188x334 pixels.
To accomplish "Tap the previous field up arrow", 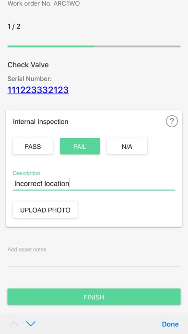I will click(x=14, y=324).
